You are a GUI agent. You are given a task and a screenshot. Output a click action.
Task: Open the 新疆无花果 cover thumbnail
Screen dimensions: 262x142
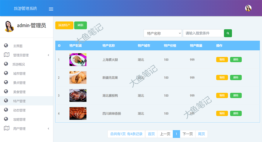point(78,78)
